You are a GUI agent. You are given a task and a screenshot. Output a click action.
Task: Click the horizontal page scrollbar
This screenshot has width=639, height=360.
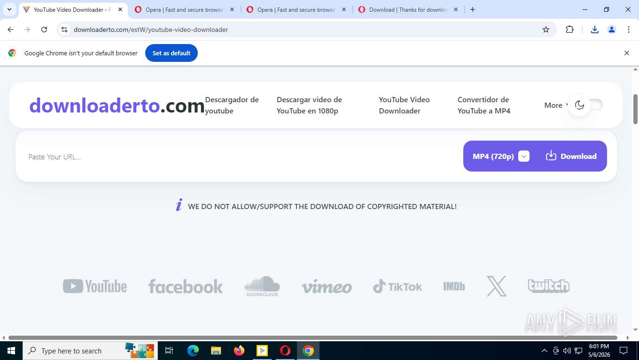[312, 337]
